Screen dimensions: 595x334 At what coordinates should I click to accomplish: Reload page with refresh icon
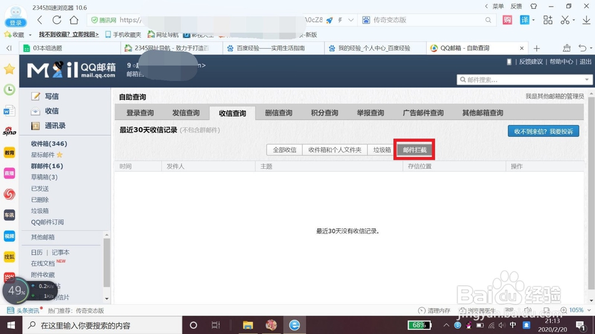click(x=57, y=20)
